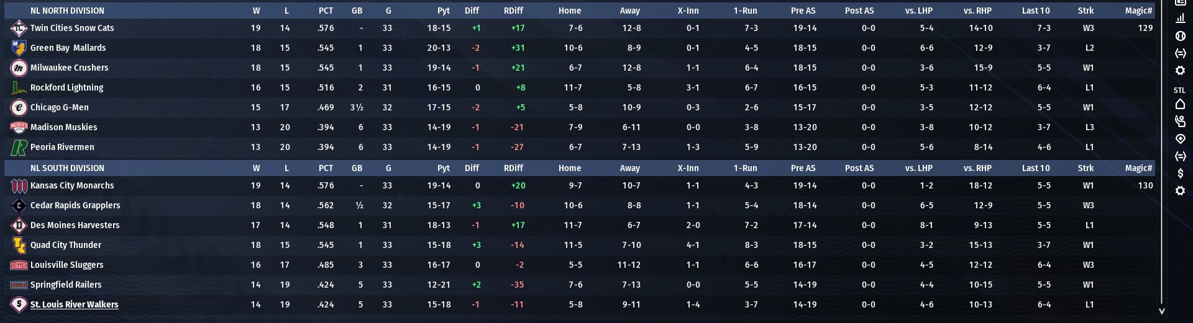Sort NL North Division by PCT column
Viewport: 1193px width, 323px height.
pyautogui.click(x=326, y=11)
